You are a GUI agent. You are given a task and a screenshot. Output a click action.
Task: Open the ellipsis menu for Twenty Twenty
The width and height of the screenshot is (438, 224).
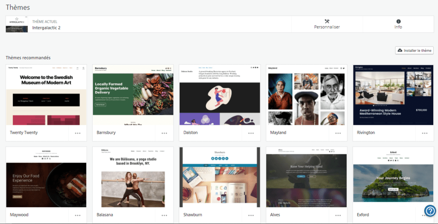78,133
